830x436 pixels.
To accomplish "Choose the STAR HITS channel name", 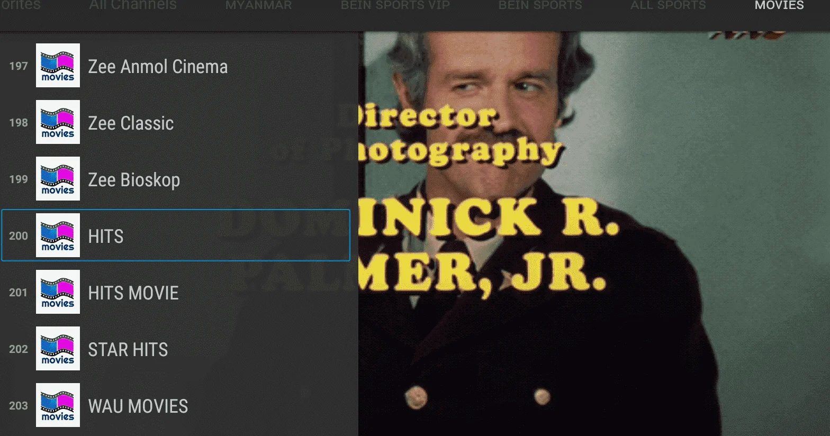I will 128,350.
